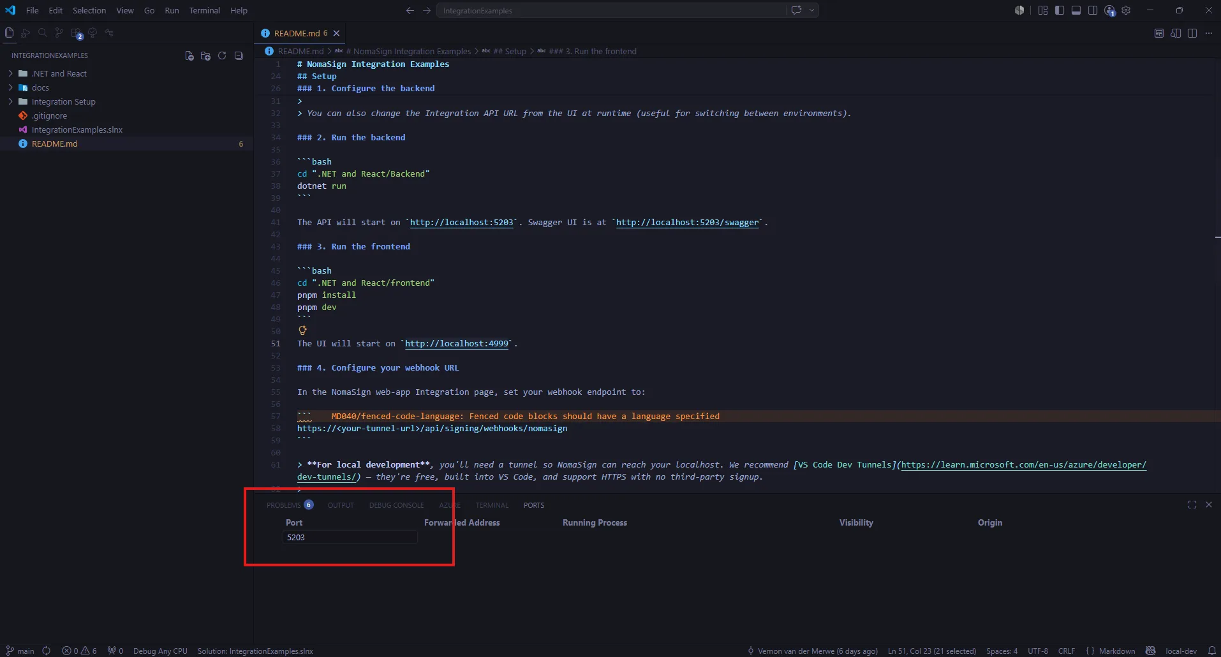Click the last activity bar icon

[x=109, y=33]
